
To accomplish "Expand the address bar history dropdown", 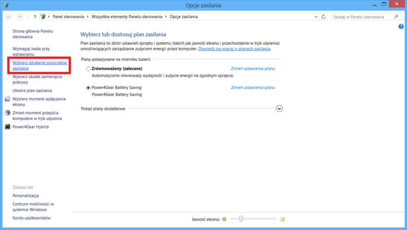I will pos(316,17).
